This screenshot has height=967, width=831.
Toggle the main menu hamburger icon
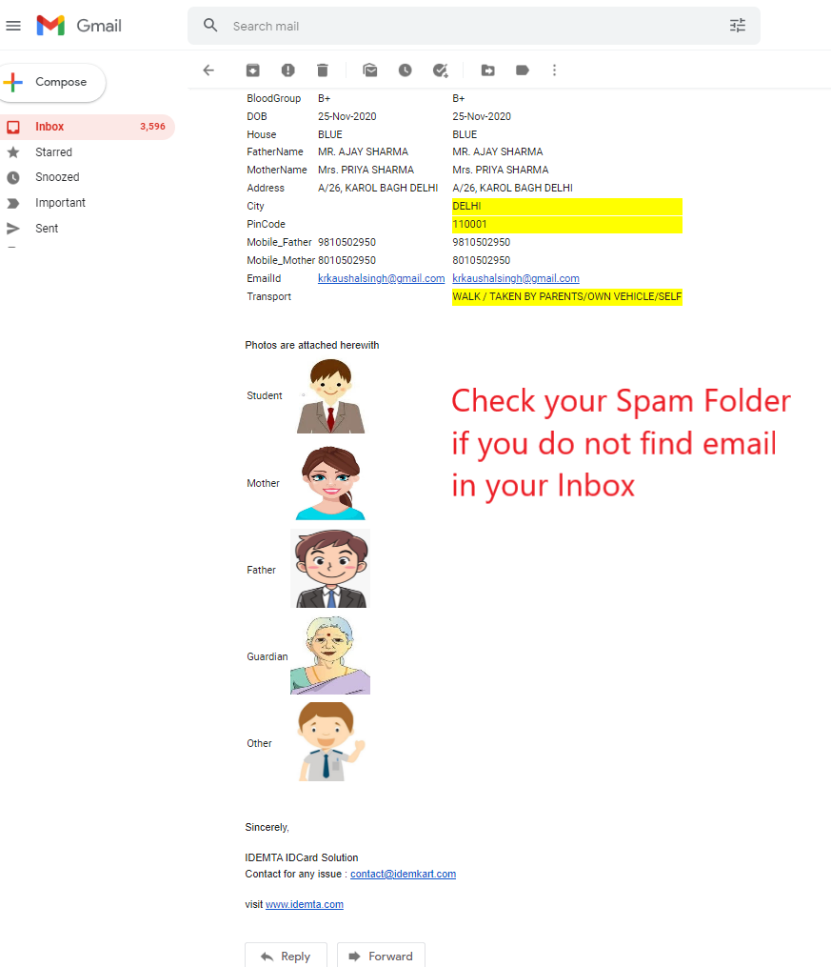(13, 26)
